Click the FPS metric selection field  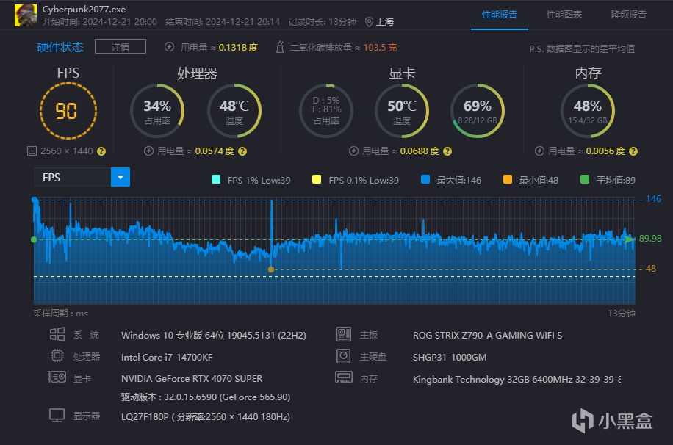tap(82, 177)
